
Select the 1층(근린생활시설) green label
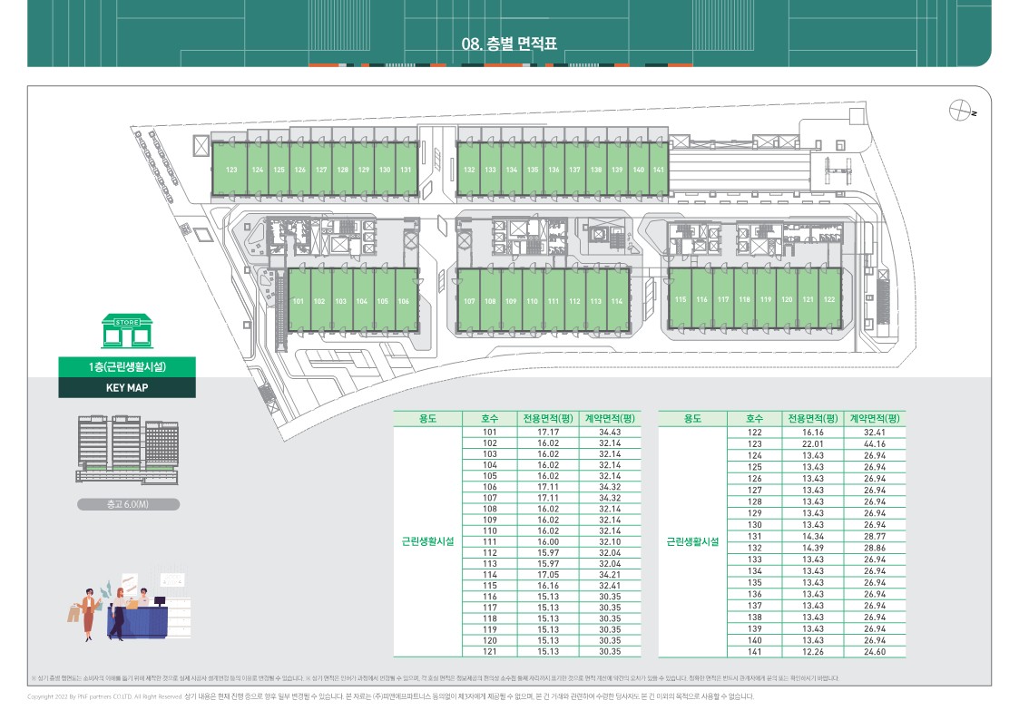(127, 367)
